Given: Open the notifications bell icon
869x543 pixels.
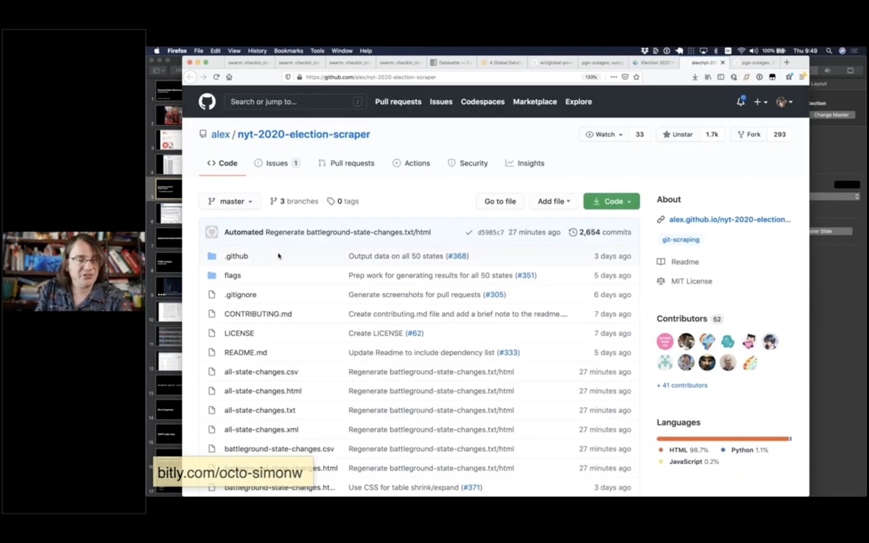Looking at the screenshot, I should (740, 102).
